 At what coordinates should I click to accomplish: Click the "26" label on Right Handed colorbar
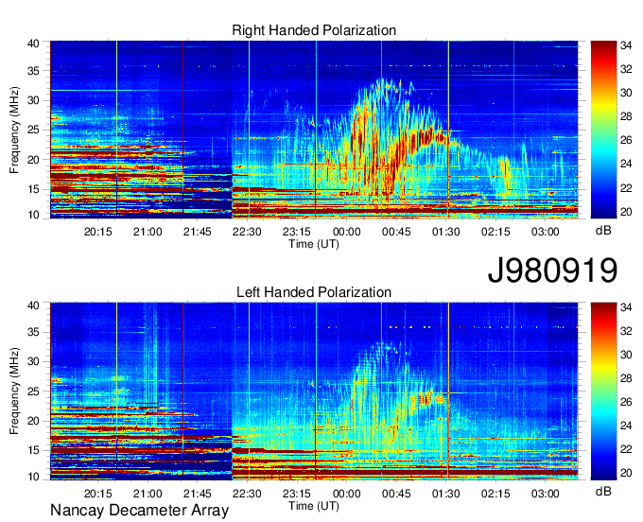626,141
